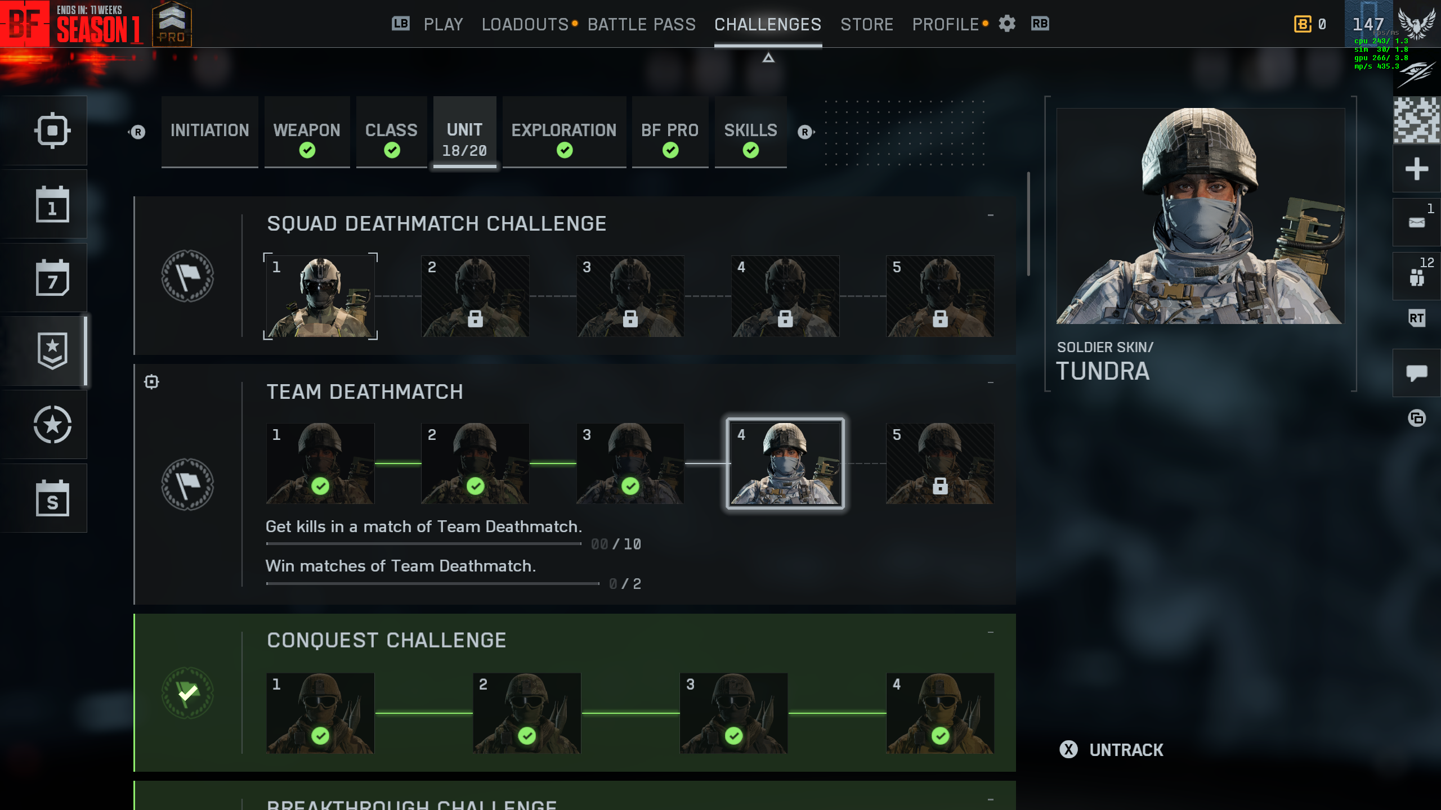Click the challenges list vertical scrollbar

click(1028, 224)
